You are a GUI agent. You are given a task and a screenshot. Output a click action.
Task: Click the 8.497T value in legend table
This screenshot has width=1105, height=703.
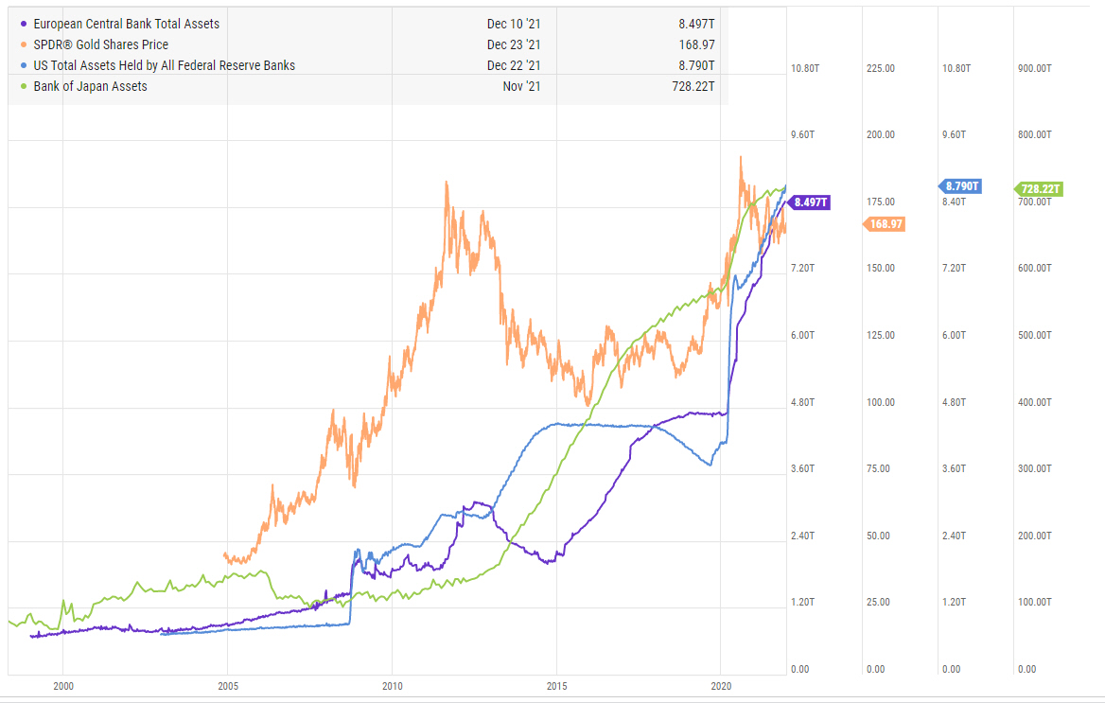click(696, 24)
